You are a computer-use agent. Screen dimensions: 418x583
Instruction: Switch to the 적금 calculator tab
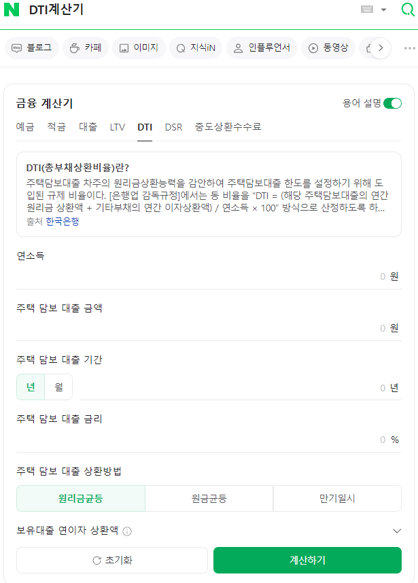[x=56, y=127]
